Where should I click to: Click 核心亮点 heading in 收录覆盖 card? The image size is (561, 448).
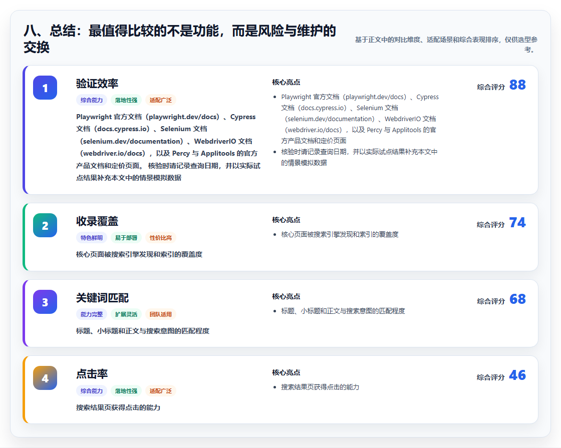coord(286,220)
